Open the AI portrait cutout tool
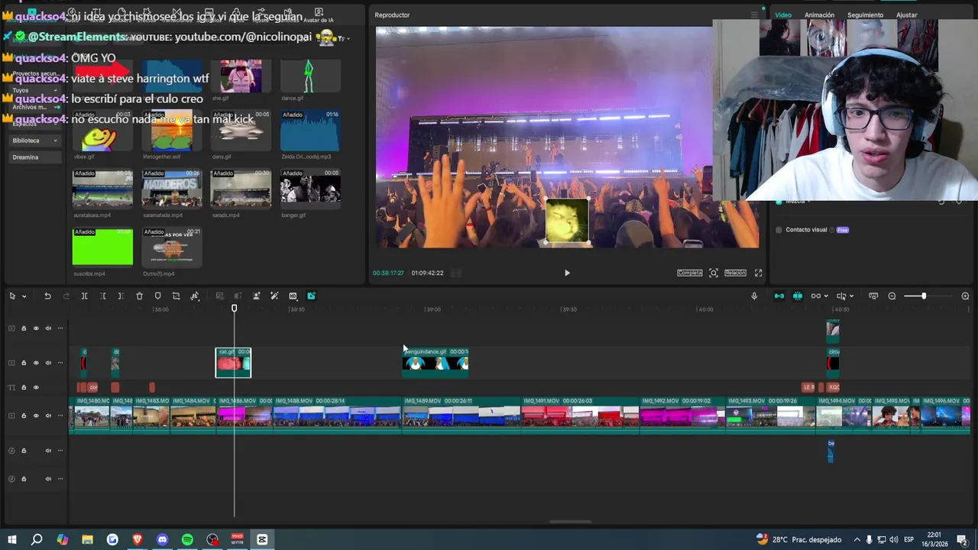The image size is (978, 550). pos(256,296)
